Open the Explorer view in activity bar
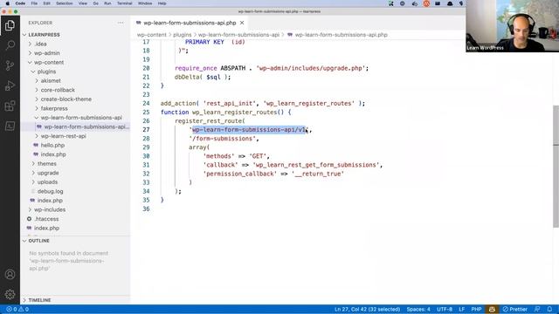Screen dimensions: 559x314 [10, 25]
